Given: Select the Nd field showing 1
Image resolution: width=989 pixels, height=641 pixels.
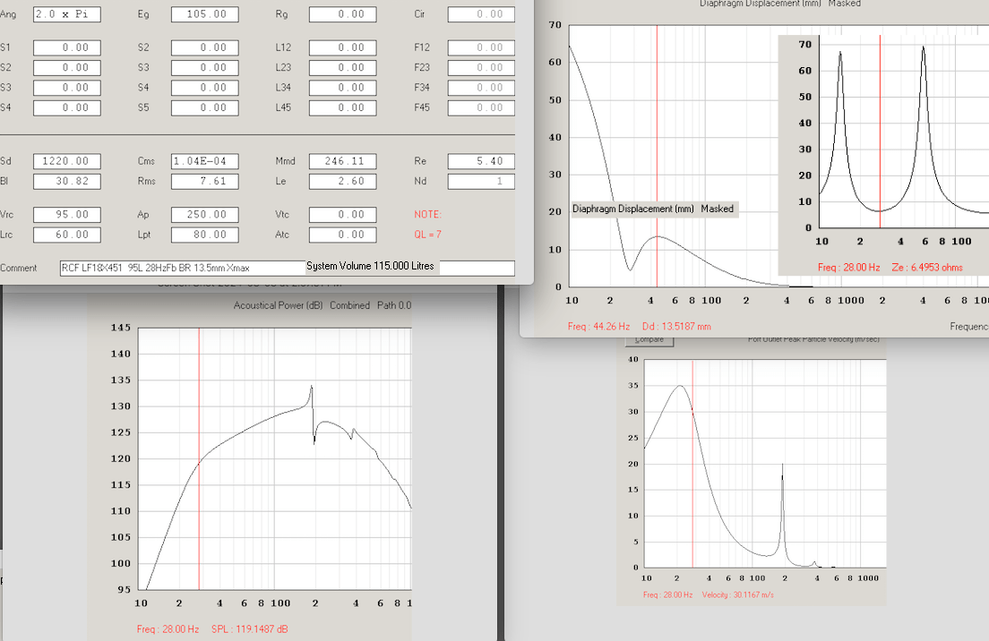Looking at the screenshot, I should (481, 182).
